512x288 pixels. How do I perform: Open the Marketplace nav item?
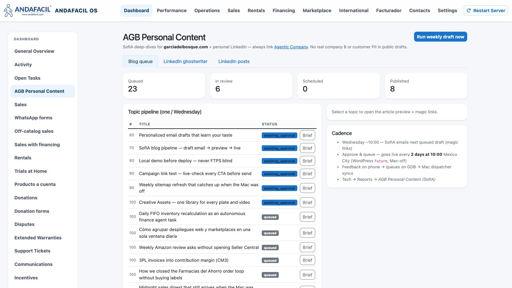317,11
